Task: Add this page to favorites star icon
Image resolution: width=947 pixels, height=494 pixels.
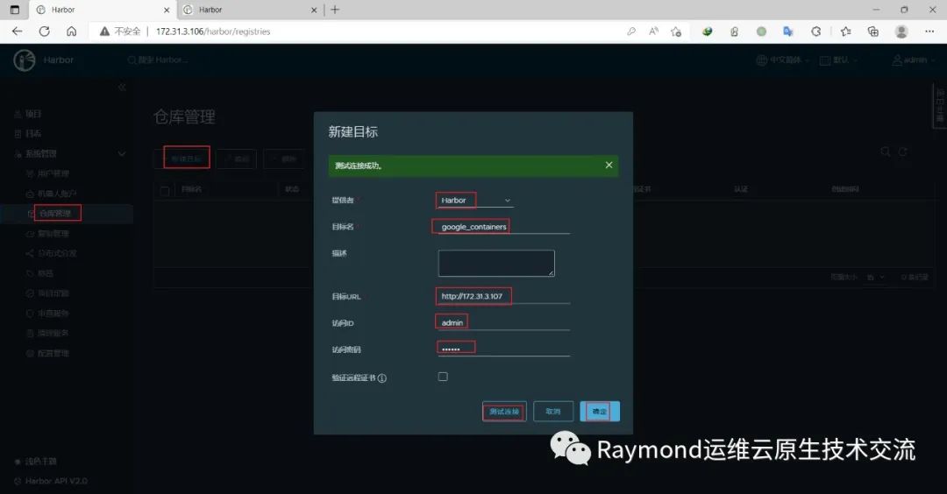Action: tap(676, 32)
